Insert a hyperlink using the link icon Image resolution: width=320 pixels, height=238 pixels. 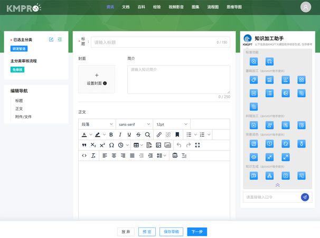[x=159, y=135]
